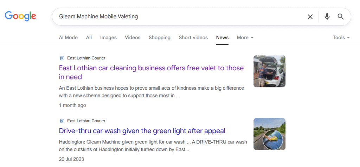Clear the search query with X icon
The image size is (360, 167).
[310, 17]
